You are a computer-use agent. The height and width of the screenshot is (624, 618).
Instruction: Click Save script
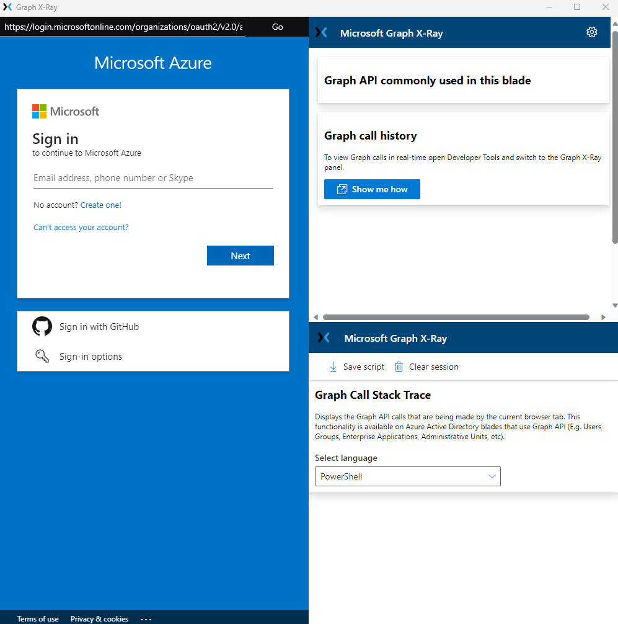click(356, 367)
